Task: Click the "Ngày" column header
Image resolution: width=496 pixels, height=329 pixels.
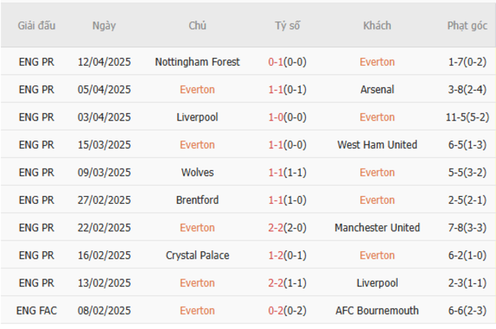Action: pos(104,25)
